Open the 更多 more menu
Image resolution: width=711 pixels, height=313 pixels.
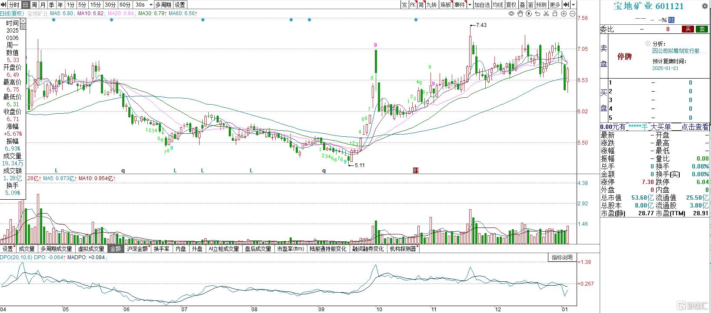(x=555, y=5)
